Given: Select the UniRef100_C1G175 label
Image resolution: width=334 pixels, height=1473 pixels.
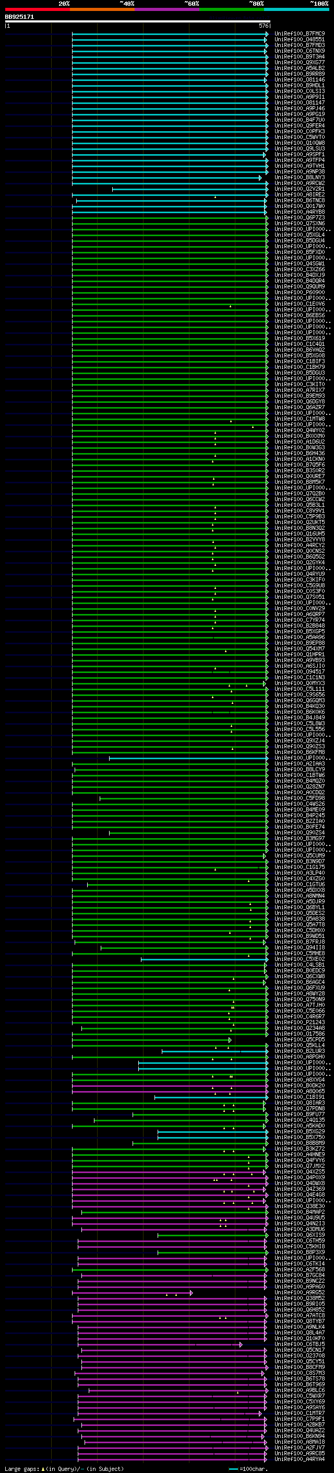Looking at the screenshot, I should (x=299, y=867).
